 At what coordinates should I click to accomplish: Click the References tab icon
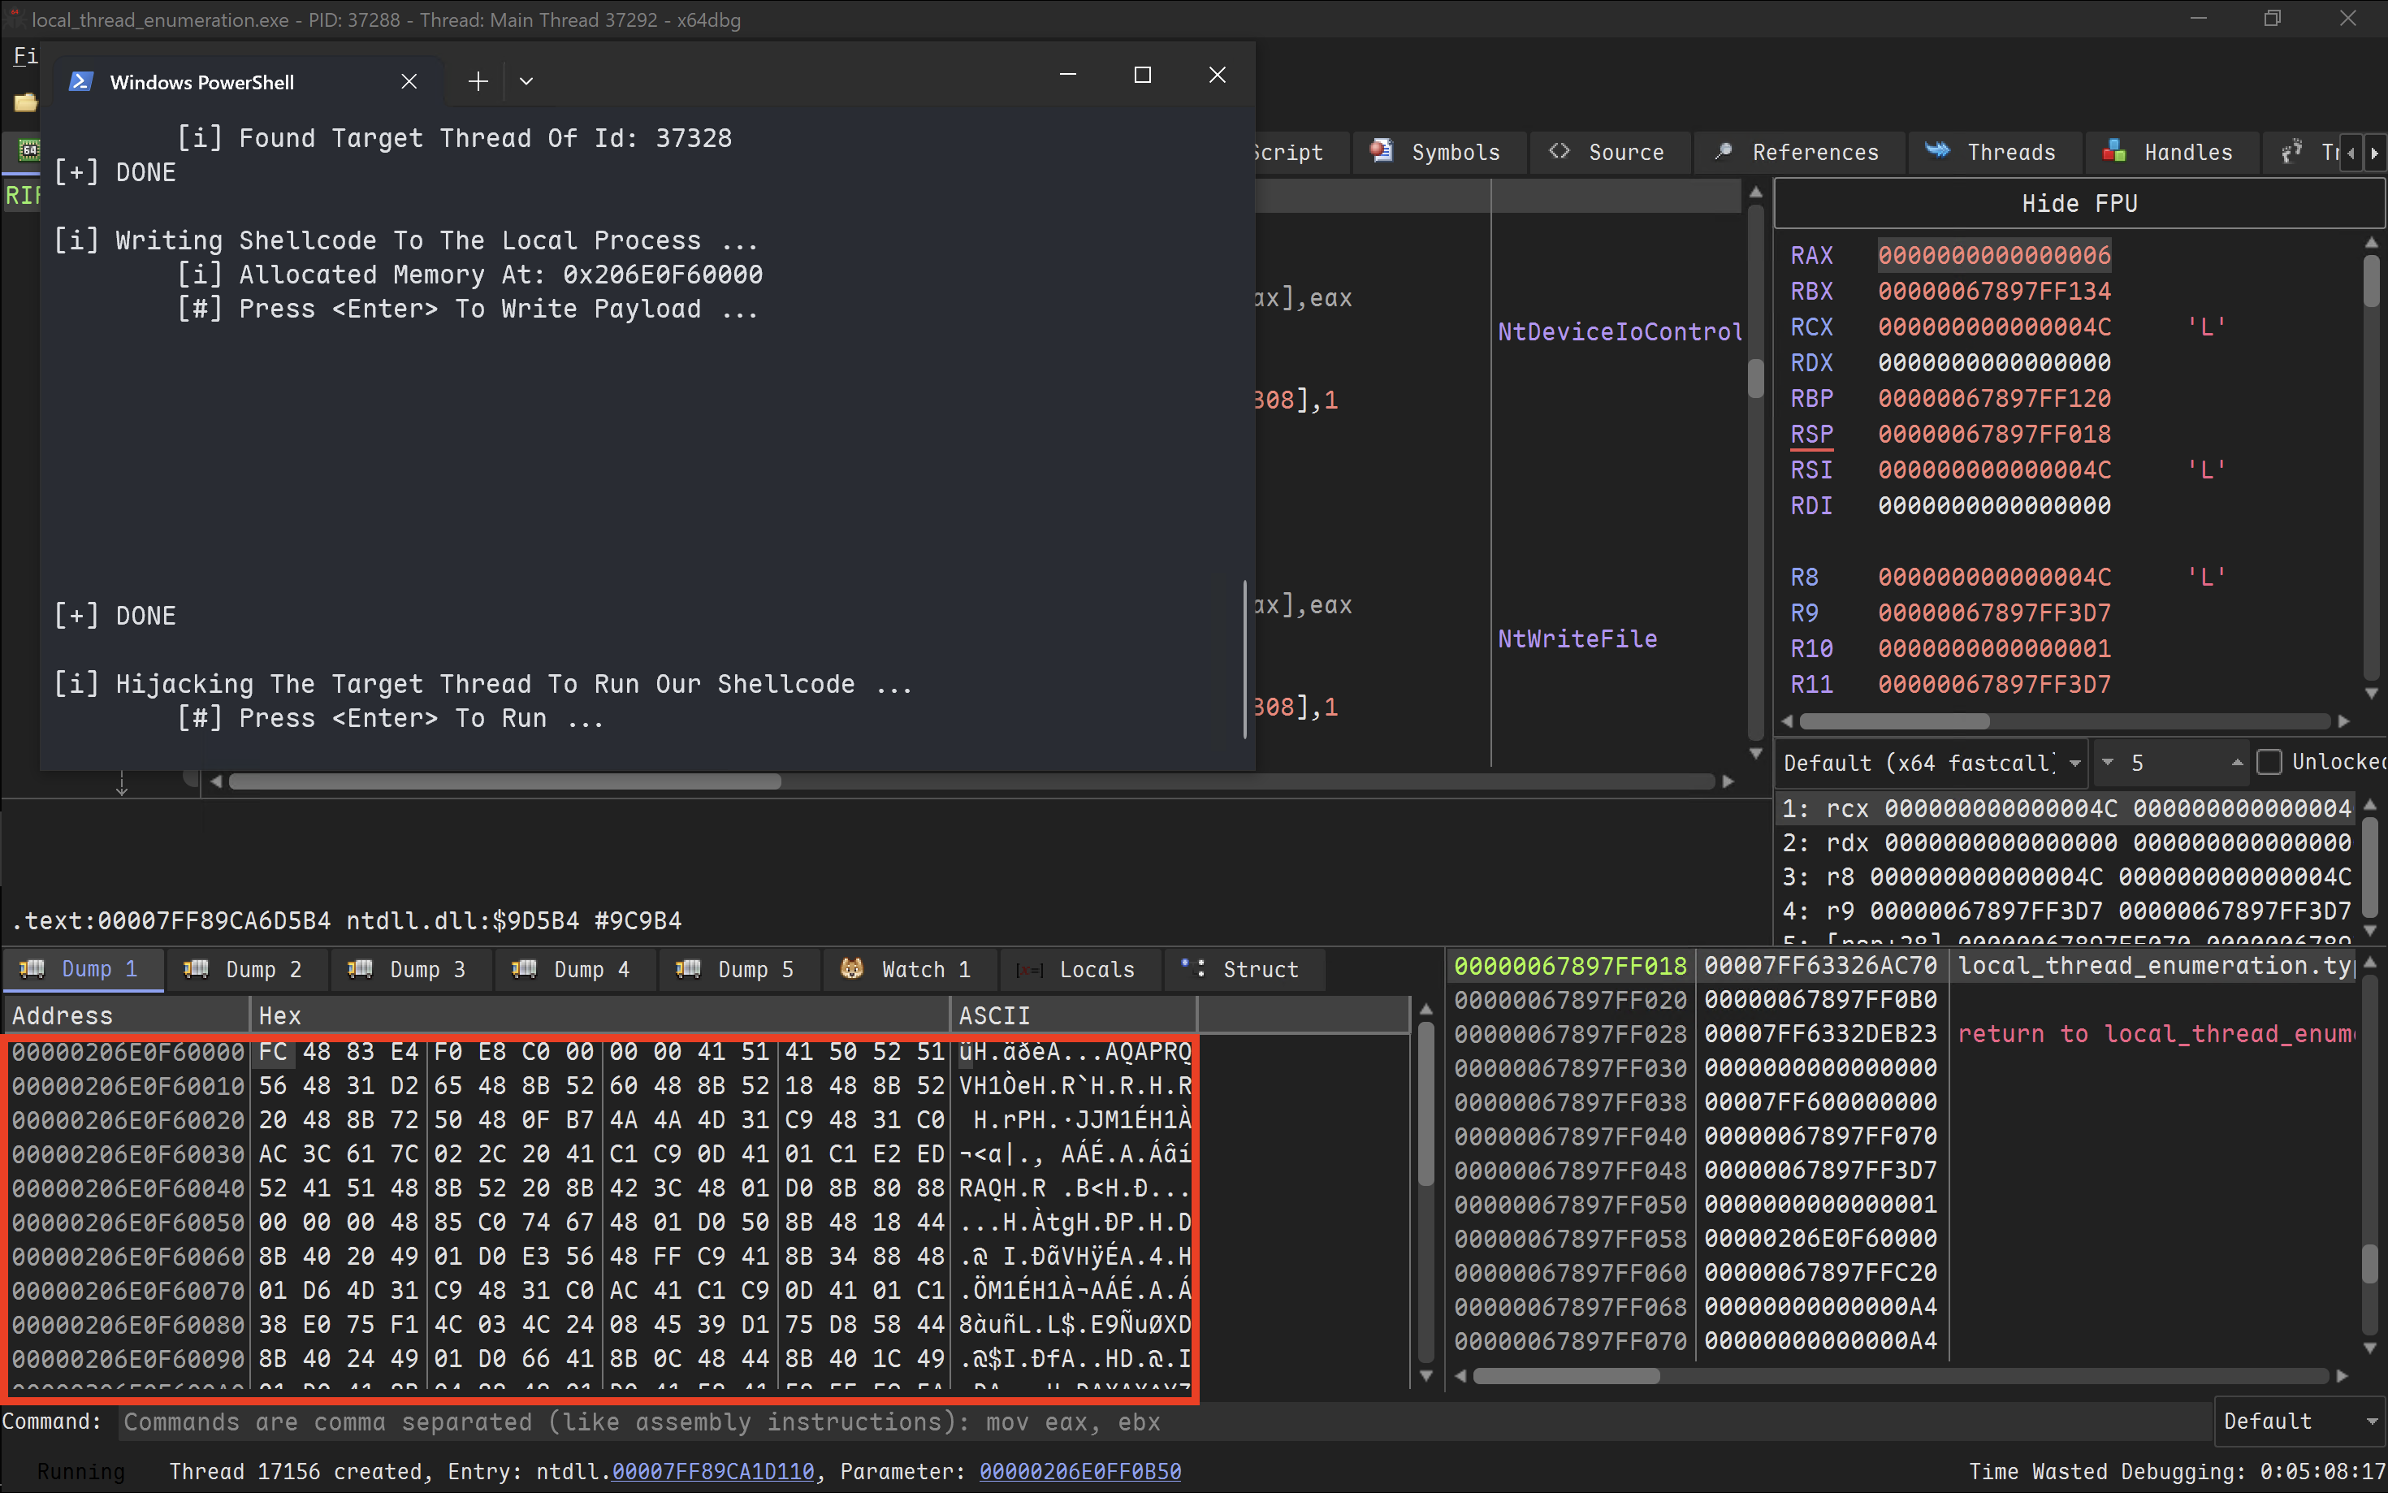pyautogui.click(x=1724, y=151)
